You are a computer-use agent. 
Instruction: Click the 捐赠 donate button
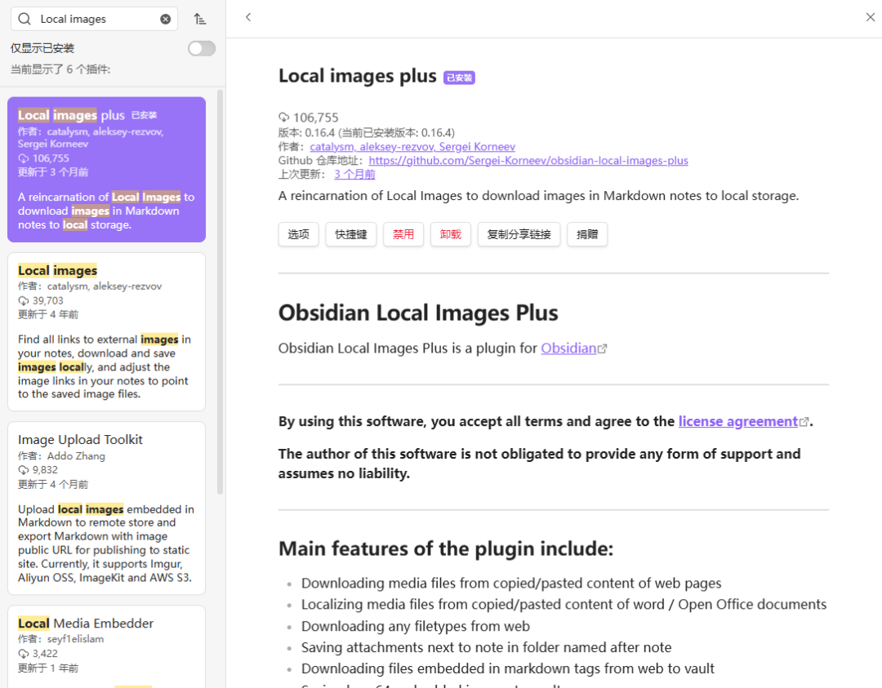point(586,234)
